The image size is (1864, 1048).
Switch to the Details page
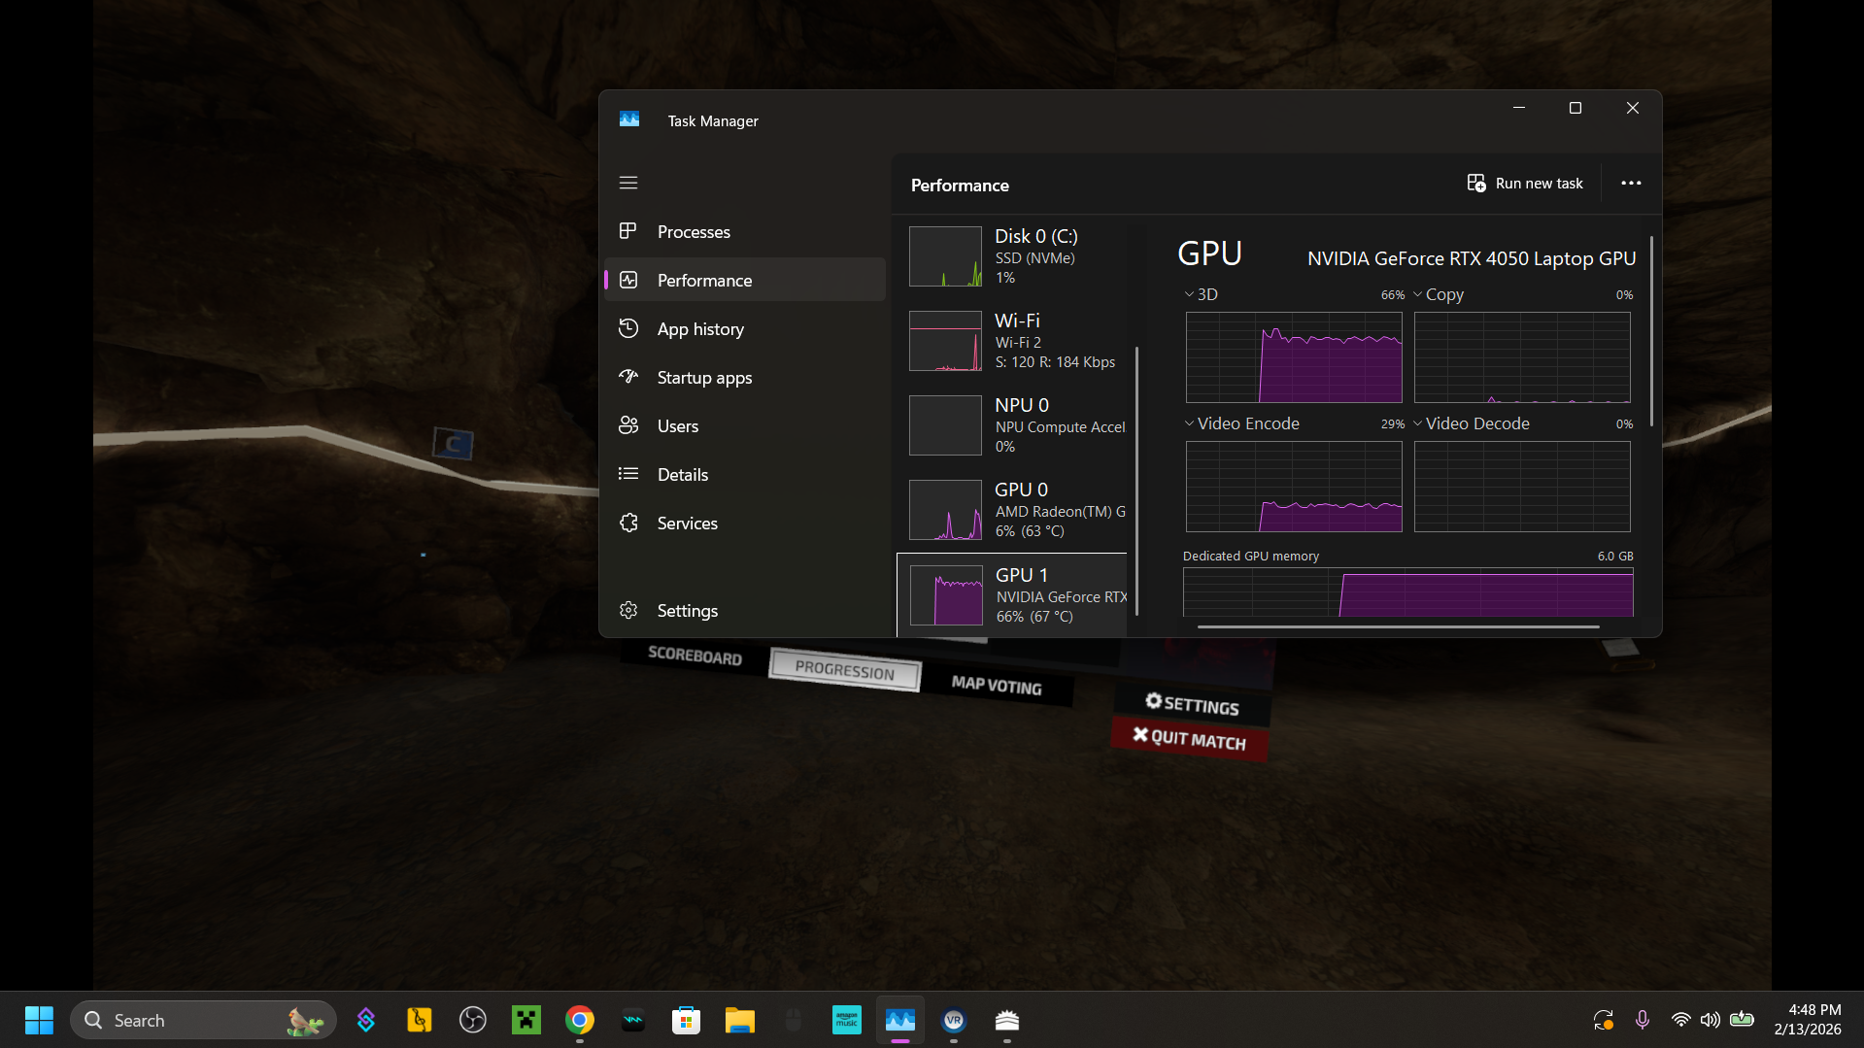[682, 475]
